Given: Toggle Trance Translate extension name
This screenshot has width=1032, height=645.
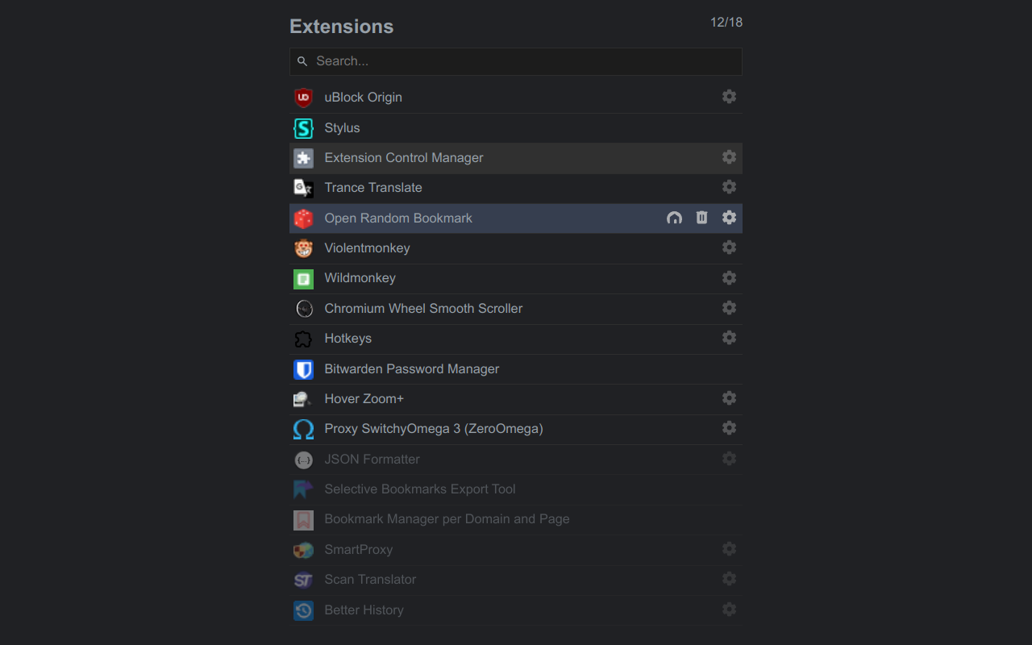Looking at the screenshot, I should 373,188.
